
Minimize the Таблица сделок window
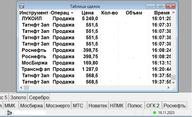click(151, 6)
